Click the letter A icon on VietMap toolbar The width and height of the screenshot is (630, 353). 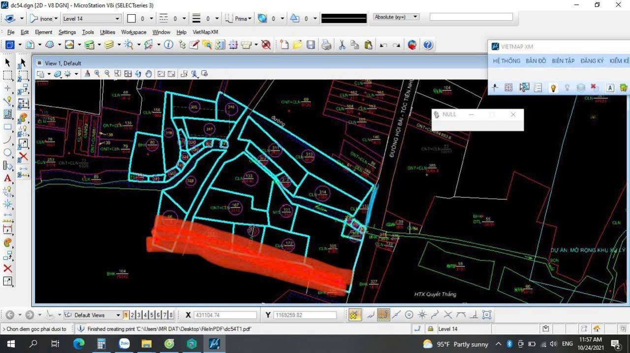click(x=610, y=87)
